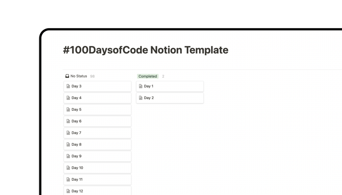Screen dimensions: 342x195
Task: Click the Completed count 2
Action: click(x=163, y=76)
